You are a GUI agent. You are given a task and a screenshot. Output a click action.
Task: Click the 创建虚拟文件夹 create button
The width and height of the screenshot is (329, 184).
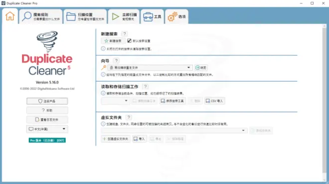click(116, 139)
